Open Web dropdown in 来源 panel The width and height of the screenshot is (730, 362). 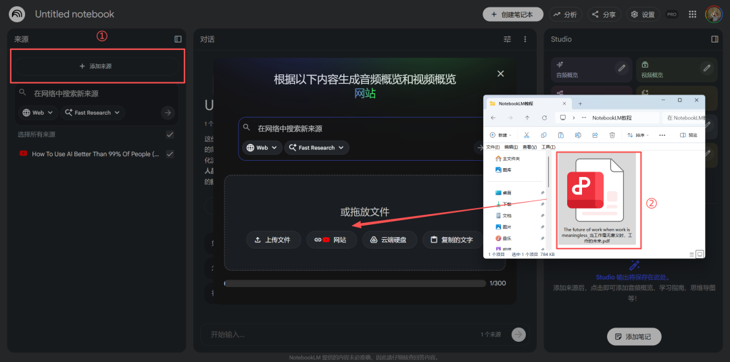[38, 113]
